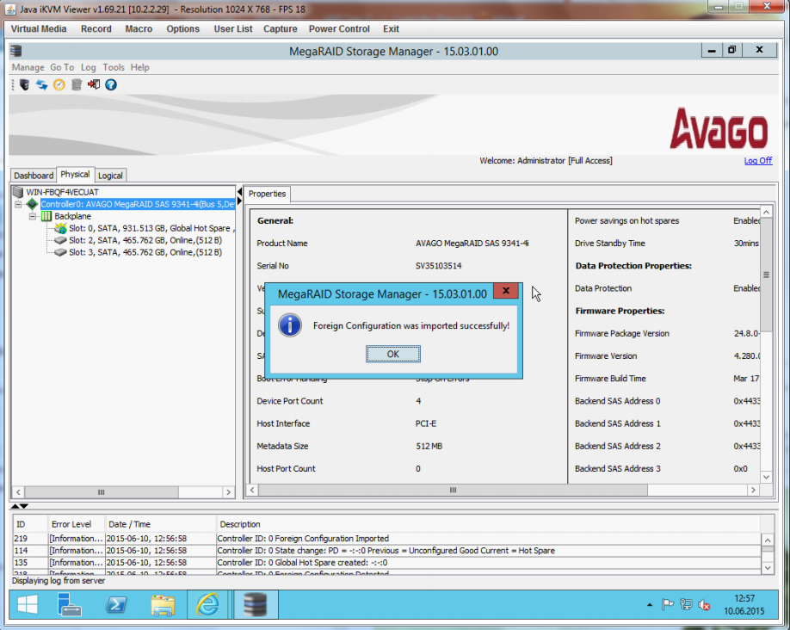Click the orange clock toolbar icon

click(x=59, y=84)
